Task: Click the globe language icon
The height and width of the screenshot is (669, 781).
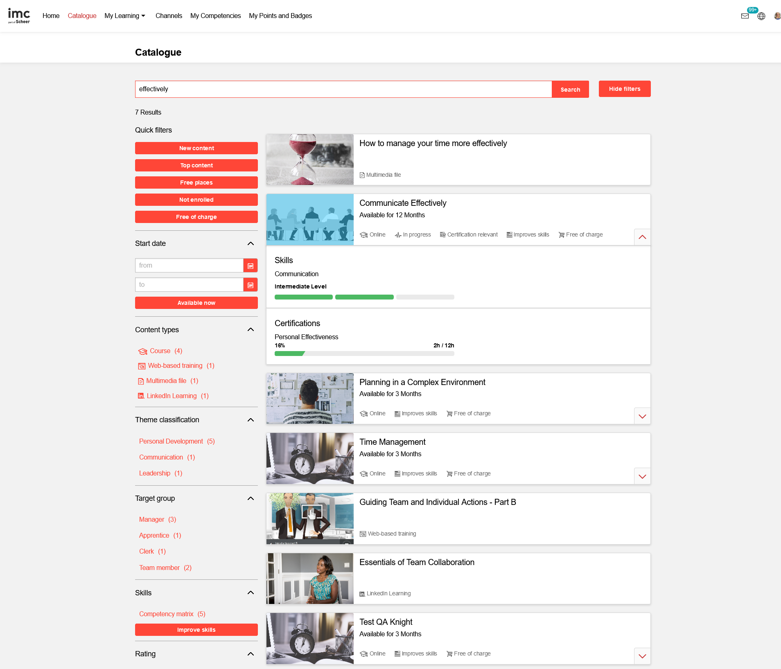Action: click(761, 16)
